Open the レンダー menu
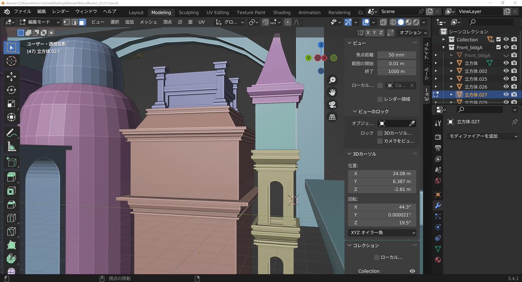The height and width of the screenshot is (282, 522). point(60,11)
